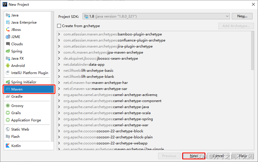Choose Gradle project type label
The image size is (258, 162).
point(17,97)
